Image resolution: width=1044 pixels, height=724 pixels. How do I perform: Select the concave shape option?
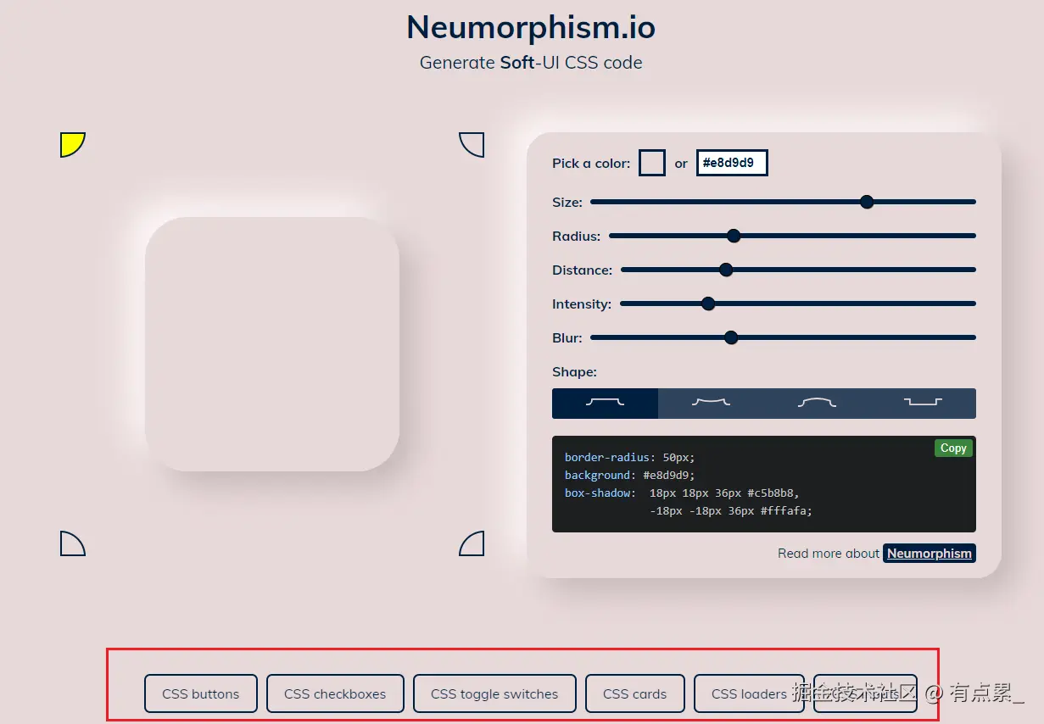pyautogui.click(x=711, y=404)
